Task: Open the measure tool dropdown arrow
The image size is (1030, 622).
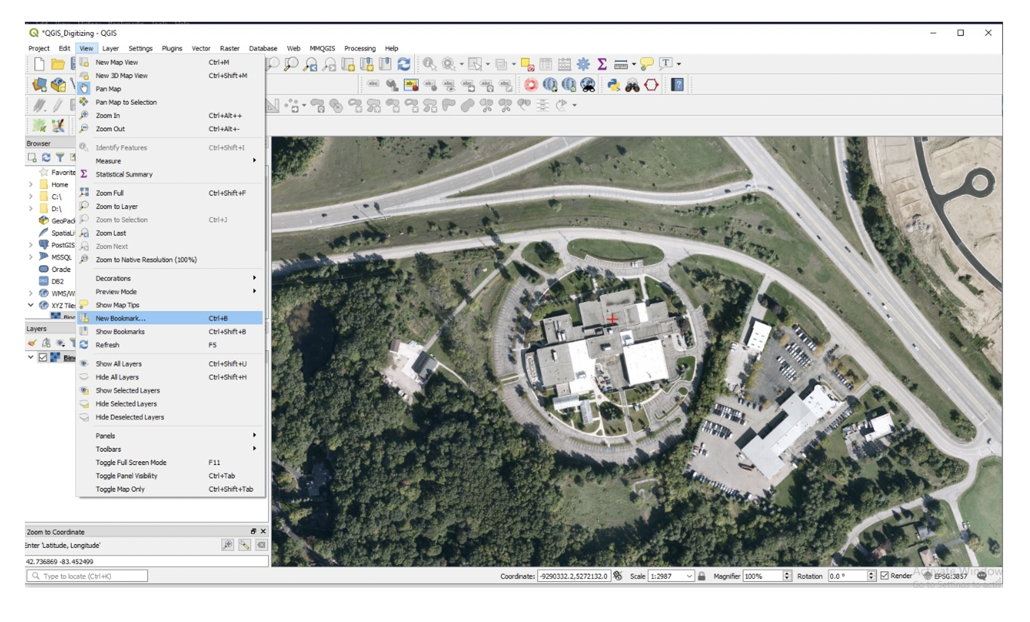Action: pyautogui.click(x=633, y=64)
